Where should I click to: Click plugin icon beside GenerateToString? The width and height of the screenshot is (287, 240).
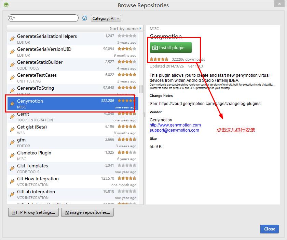pos(12,91)
